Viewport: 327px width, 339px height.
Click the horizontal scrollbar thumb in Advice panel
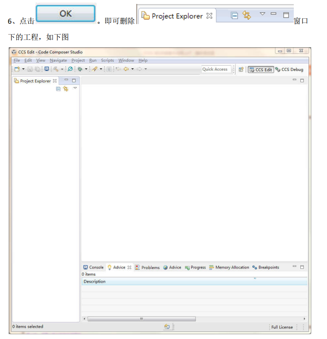coord(142,319)
